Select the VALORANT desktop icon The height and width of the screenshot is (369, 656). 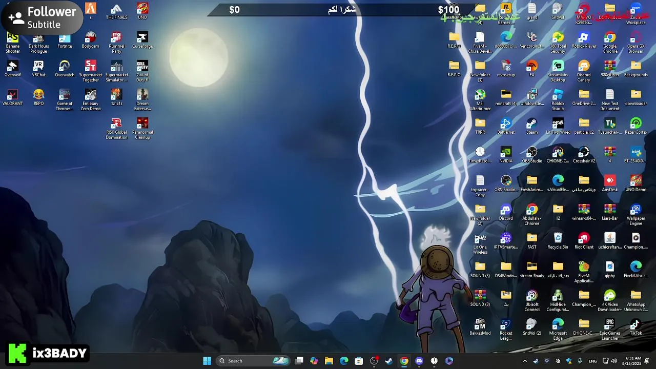tap(13, 98)
